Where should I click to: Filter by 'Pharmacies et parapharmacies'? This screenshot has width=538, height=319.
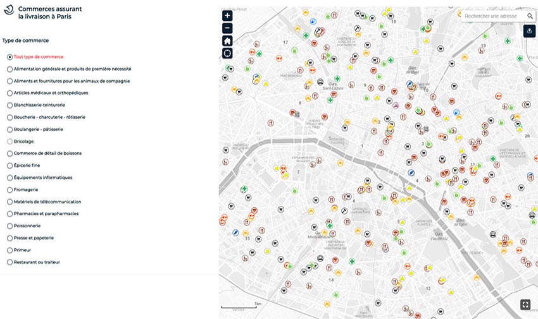click(9, 214)
